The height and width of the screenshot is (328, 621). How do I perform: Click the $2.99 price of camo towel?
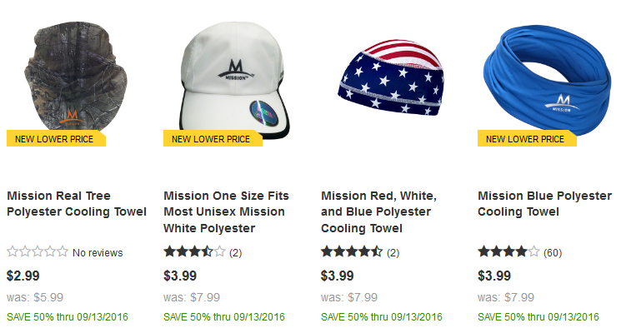pyautogui.click(x=23, y=276)
